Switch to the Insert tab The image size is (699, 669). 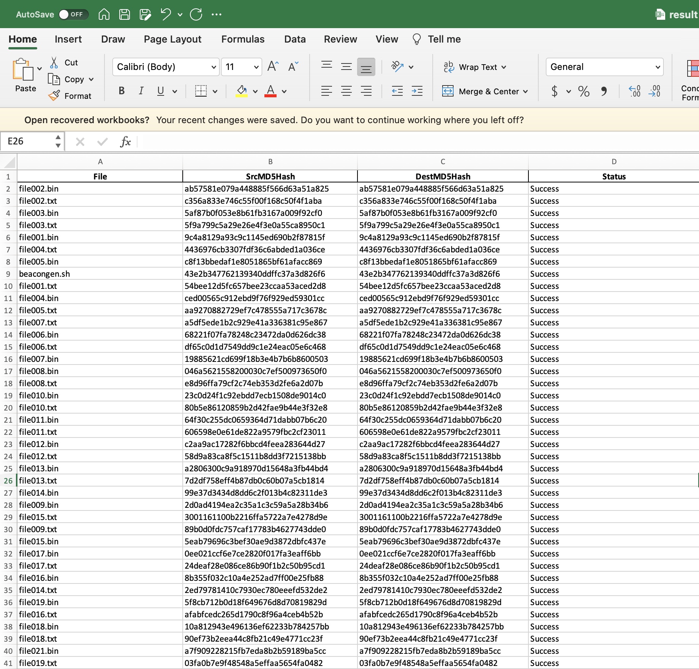pyautogui.click(x=68, y=39)
